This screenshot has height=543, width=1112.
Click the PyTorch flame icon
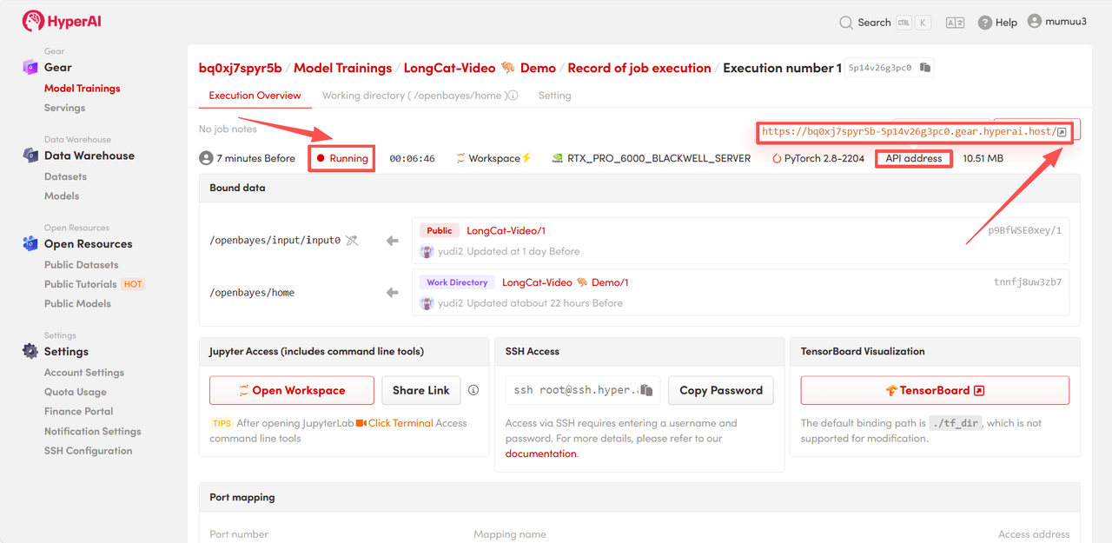coord(777,158)
